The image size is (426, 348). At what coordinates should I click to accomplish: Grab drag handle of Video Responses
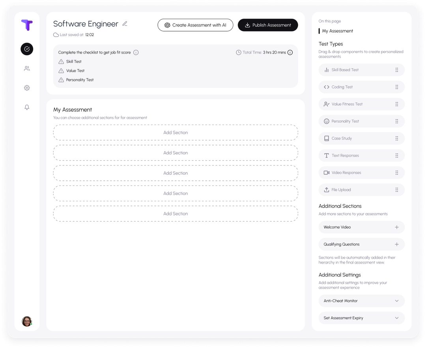click(397, 172)
